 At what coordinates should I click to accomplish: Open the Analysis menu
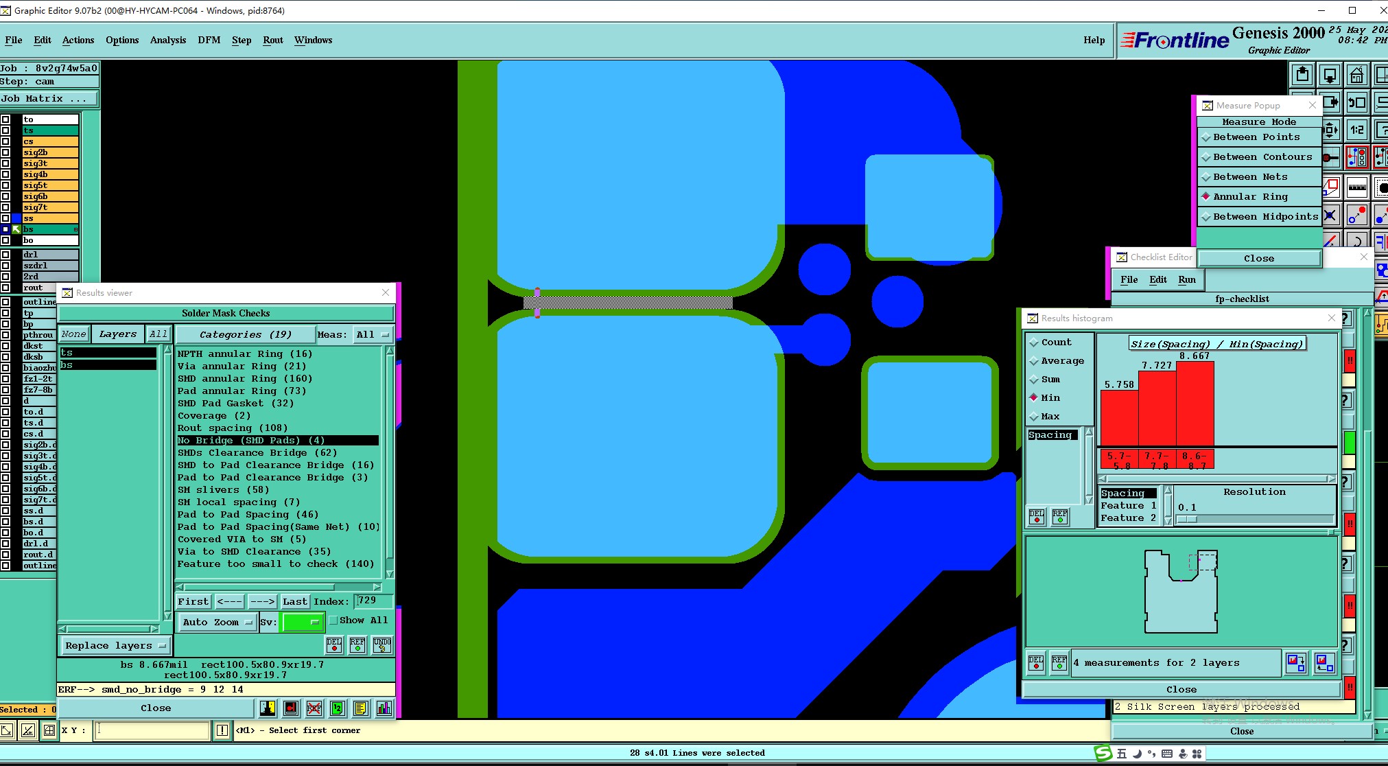167,40
